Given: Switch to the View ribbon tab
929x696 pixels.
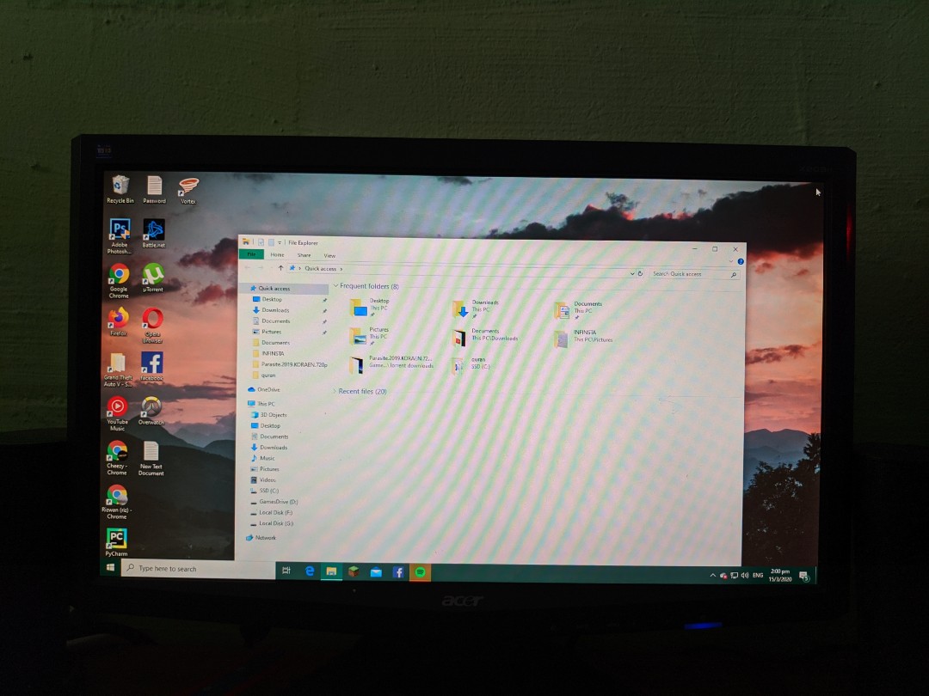Looking at the screenshot, I should click(329, 255).
